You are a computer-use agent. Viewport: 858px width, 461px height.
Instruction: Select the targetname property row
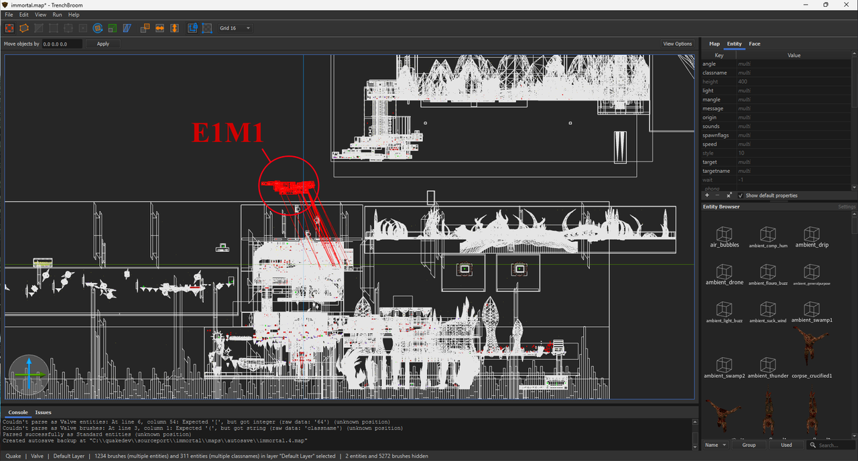point(776,171)
